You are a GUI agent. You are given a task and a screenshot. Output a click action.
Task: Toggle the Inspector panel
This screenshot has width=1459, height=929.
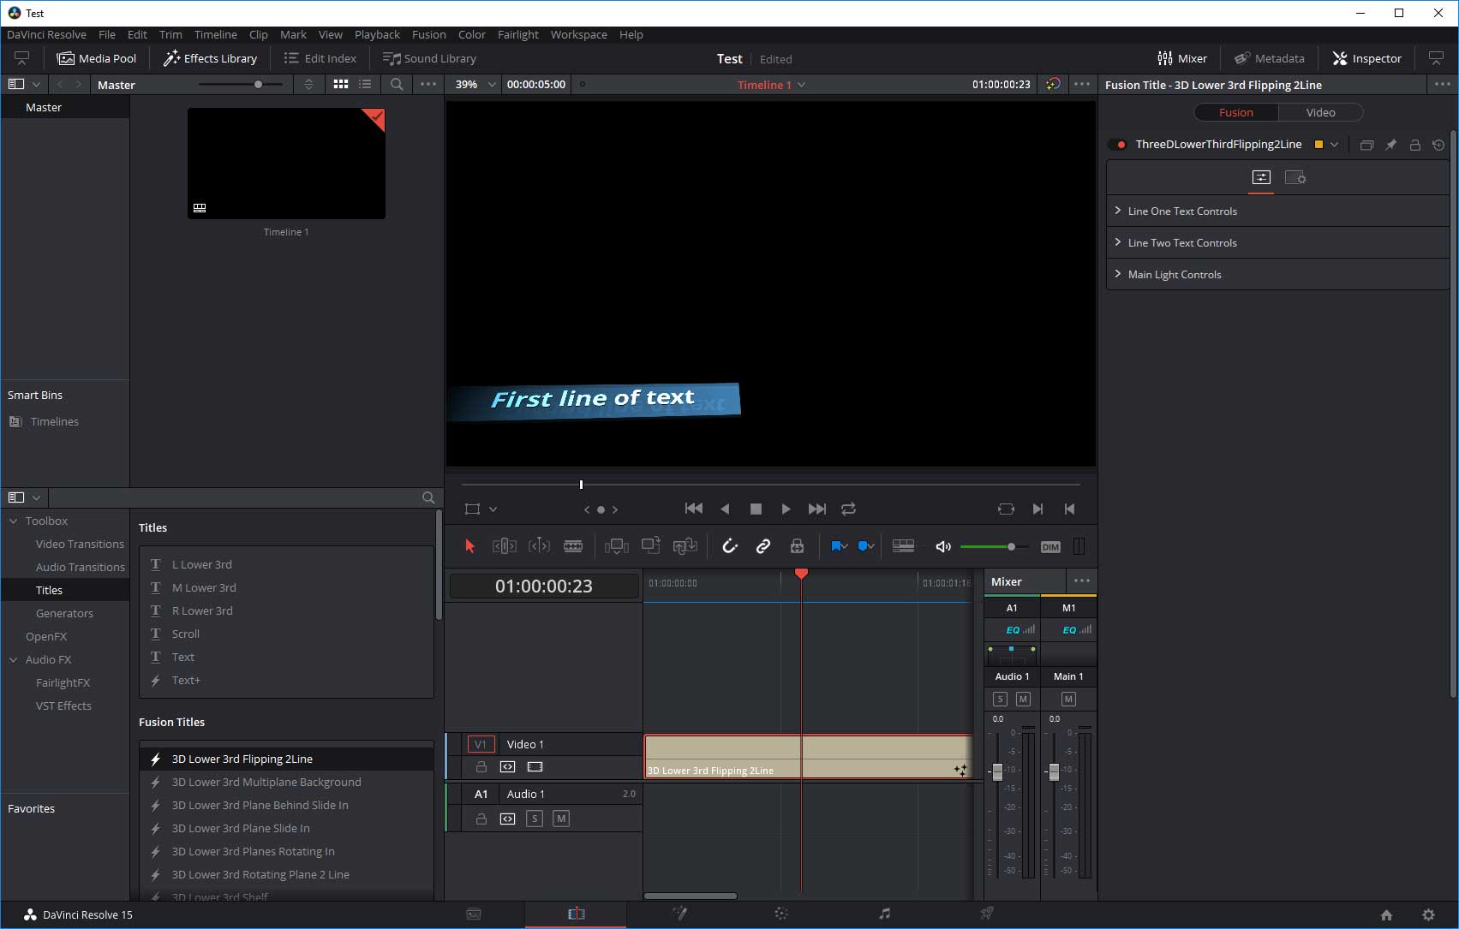[x=1367, y=58]
